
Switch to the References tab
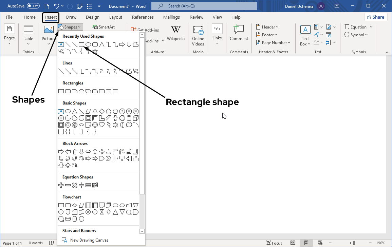point(143,17)
